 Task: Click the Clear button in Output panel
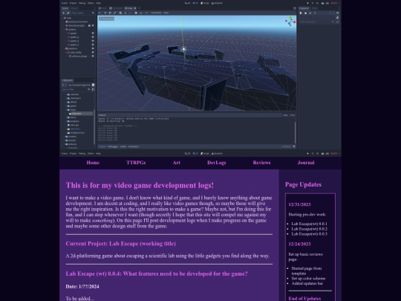coord(293,115)
